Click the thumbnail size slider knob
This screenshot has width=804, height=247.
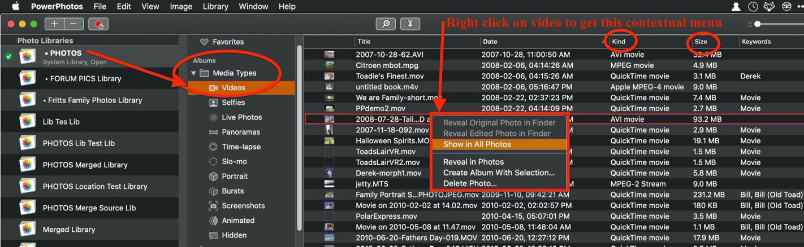point(757,24)
